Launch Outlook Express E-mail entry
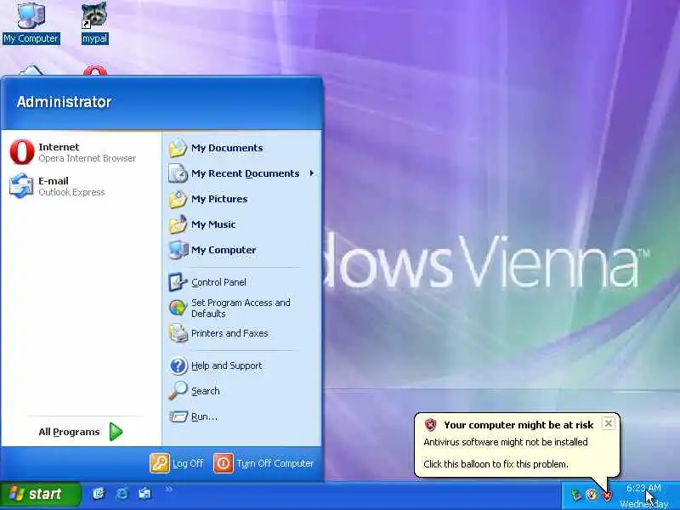680x510 pixels. 81,186
